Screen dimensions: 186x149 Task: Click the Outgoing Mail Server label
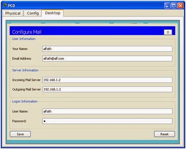click(26, 89)
